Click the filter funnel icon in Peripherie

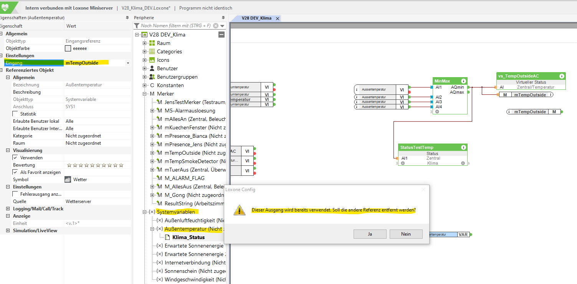[x=137, y=26]
